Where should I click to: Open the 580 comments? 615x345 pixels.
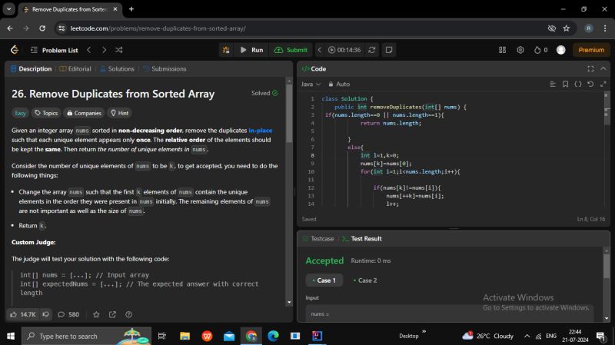(68, 314)
